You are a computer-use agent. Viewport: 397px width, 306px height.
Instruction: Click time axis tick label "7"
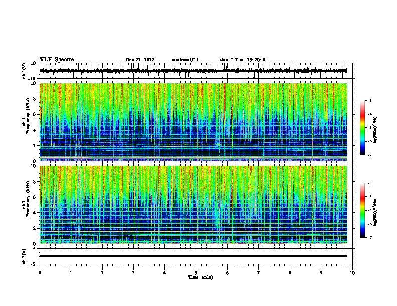point(259,273)
